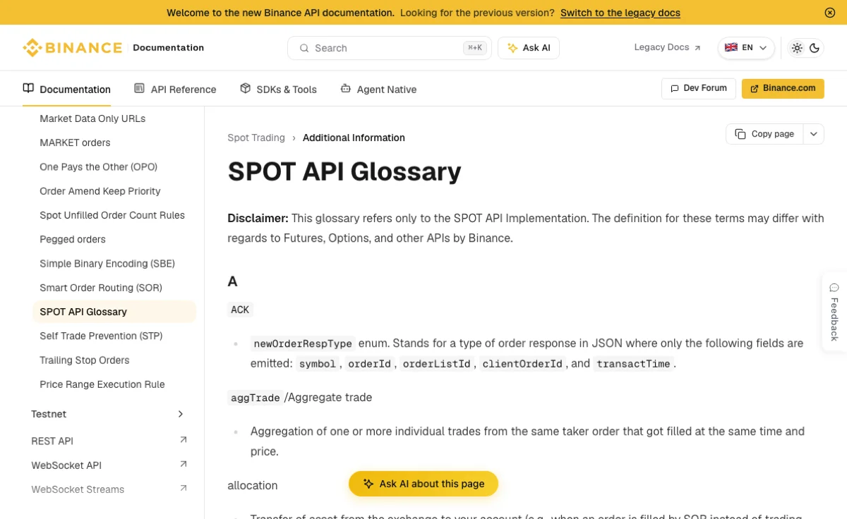Viewport: 847px width, 519px height.
Task: Open Self Trade Prevention (STP) page
Action: pos(101,336)
